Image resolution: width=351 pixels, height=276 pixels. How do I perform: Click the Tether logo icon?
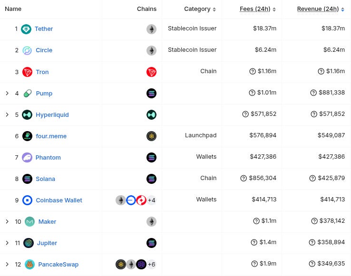pyautogui.click(x=26, y=29)
